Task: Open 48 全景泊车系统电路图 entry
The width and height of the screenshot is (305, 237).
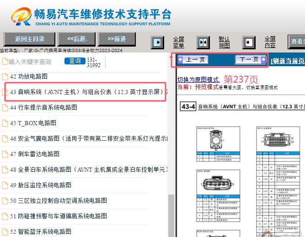Action: pyautogui.click(x=89, y=169)
